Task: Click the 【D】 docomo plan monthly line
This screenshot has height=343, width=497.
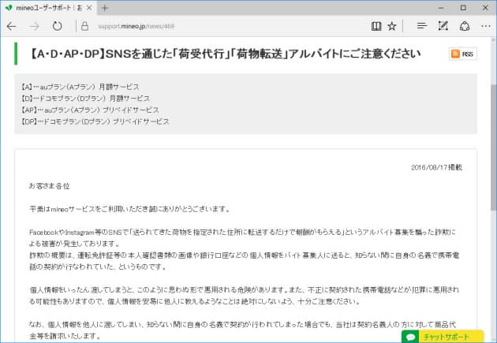Action: pyautogui.click(x=85, y=99)
